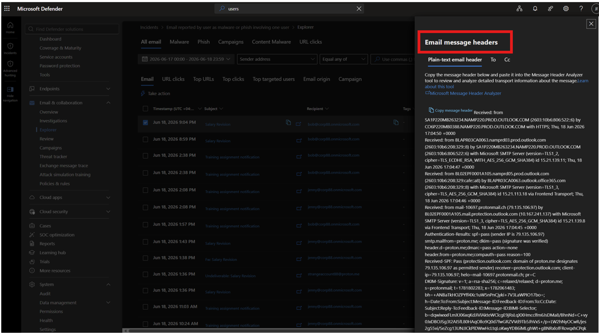Open Undeliverable: Salary Revision email in new window
The height and width of the screenshot is (334, 599).
click(298, 275)
